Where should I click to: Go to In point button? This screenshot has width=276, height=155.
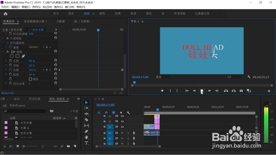tap(187, 91)
